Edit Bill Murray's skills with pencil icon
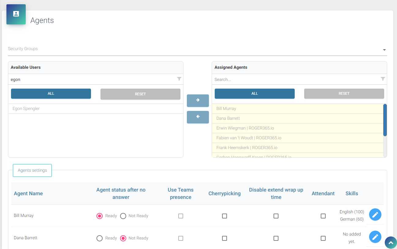The width and height of the screenshot is (397, 249). (375, 215)
